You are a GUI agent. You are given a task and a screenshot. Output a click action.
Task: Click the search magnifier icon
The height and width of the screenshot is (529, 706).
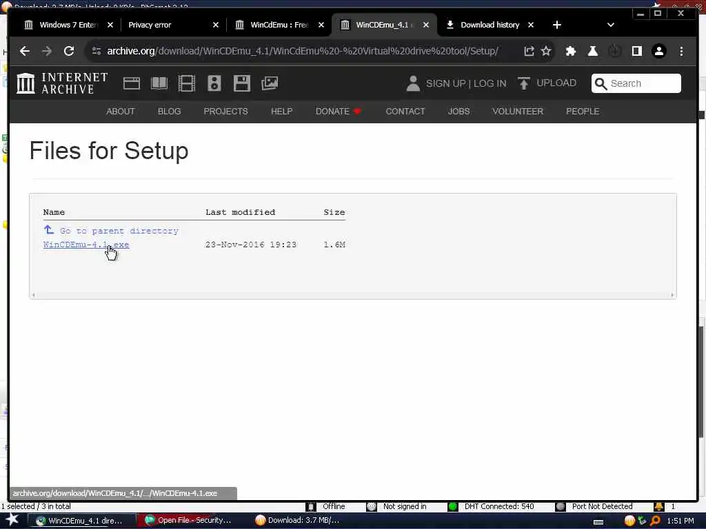601,83
